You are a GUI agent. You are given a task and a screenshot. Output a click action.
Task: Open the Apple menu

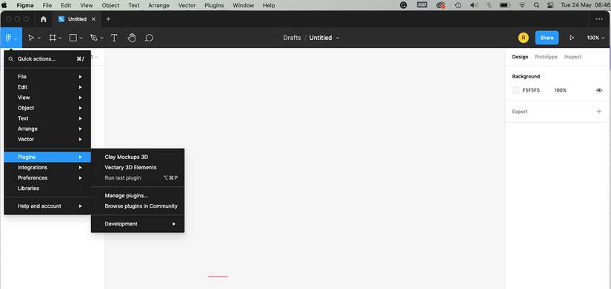(4, 5)
